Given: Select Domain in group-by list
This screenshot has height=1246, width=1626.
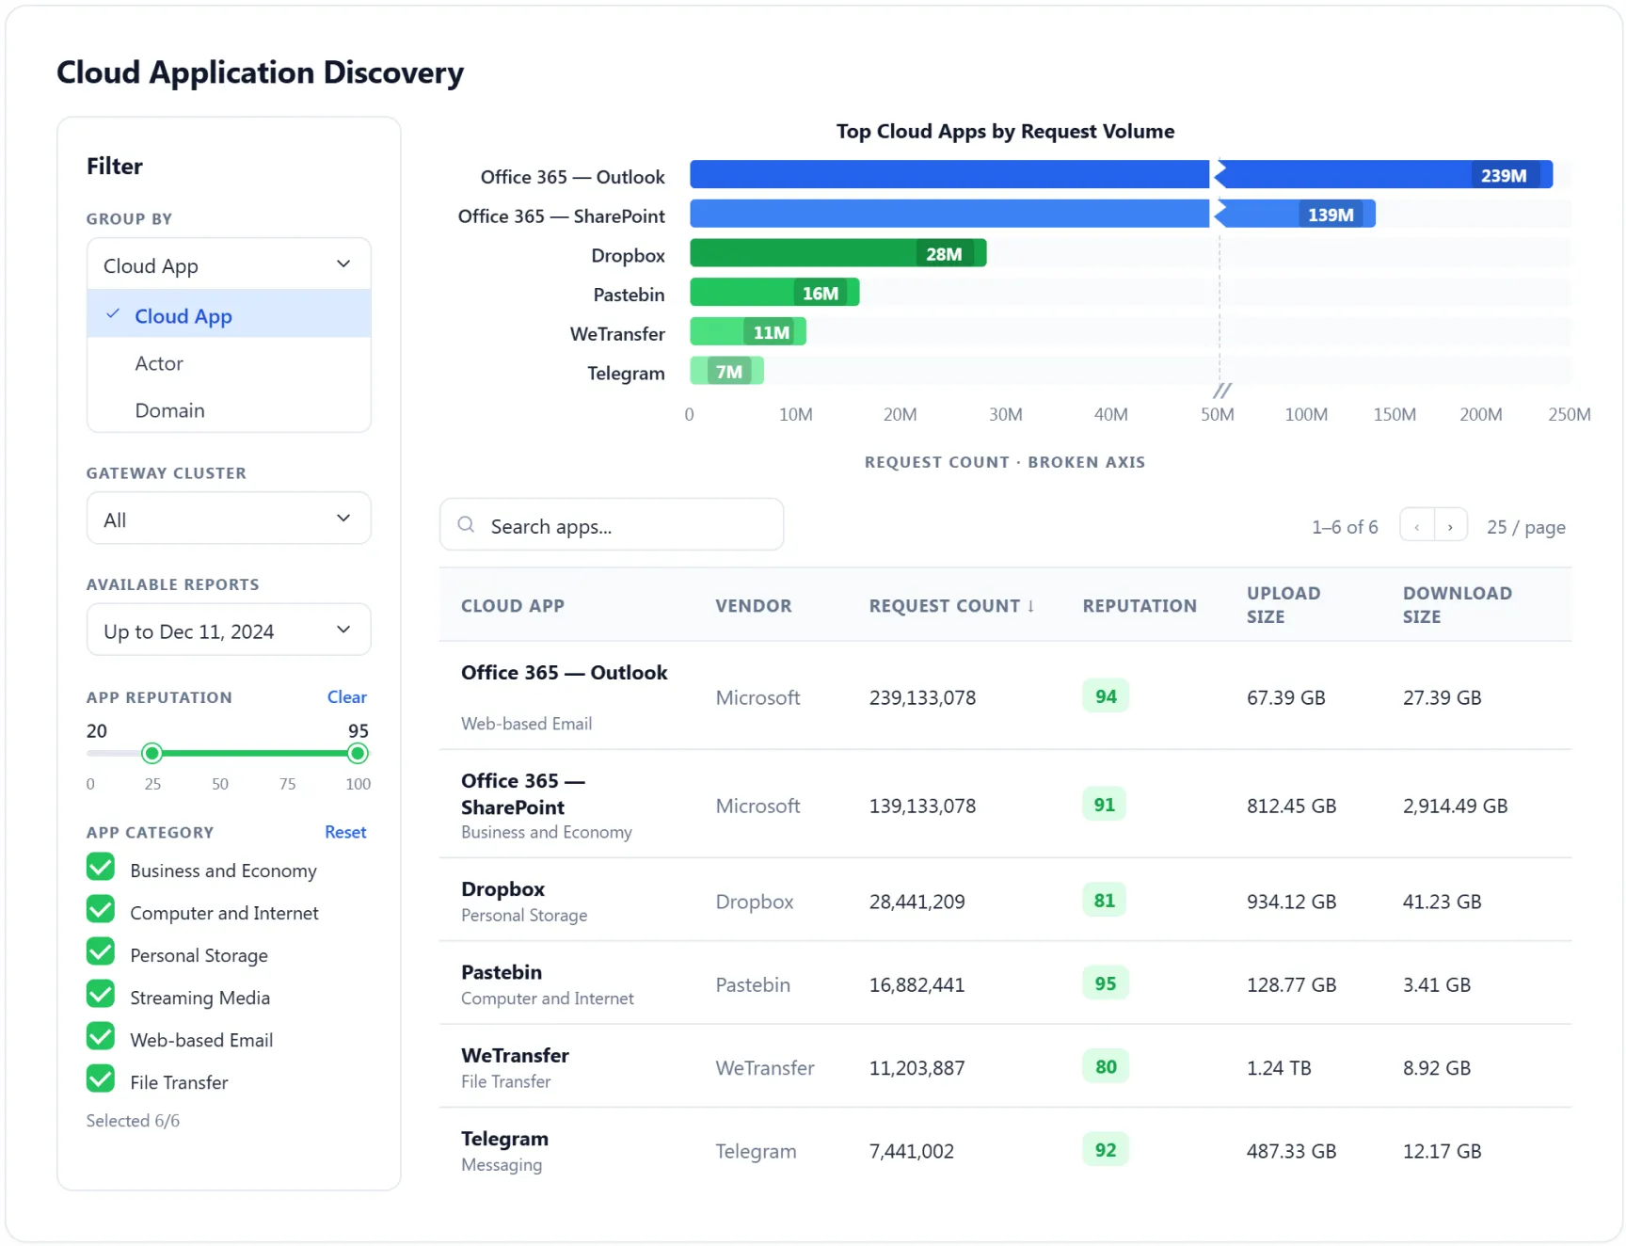Looking at the screenshot, I should (229, 409).
